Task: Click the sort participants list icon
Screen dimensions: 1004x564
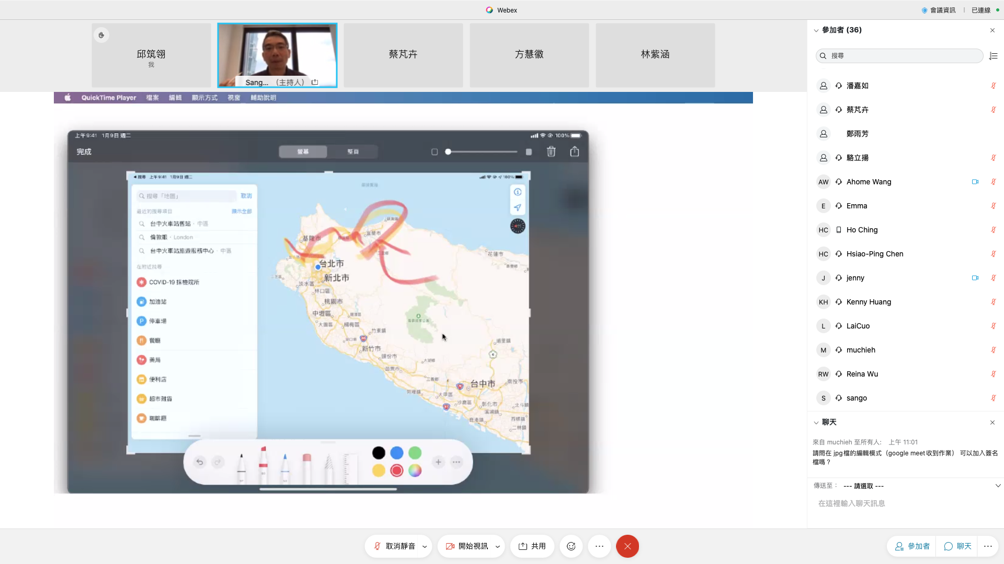Action: coord(994,56)
